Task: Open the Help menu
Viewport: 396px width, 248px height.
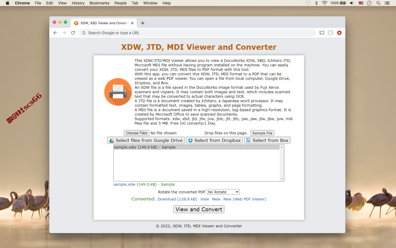Action: click(x=166, y=3)
